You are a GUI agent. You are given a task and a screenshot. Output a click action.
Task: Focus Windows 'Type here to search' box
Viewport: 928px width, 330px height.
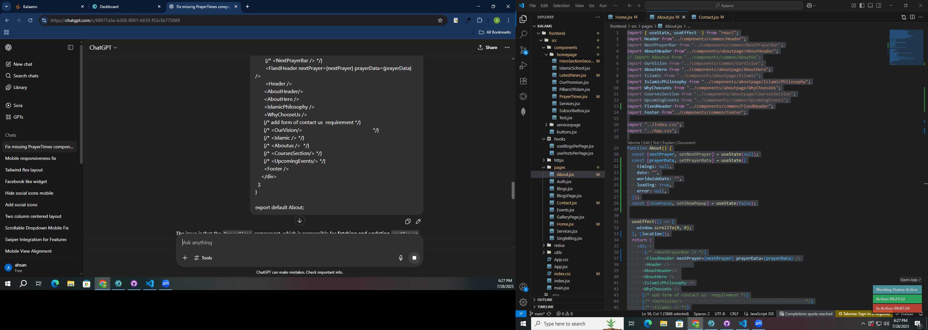577,324
